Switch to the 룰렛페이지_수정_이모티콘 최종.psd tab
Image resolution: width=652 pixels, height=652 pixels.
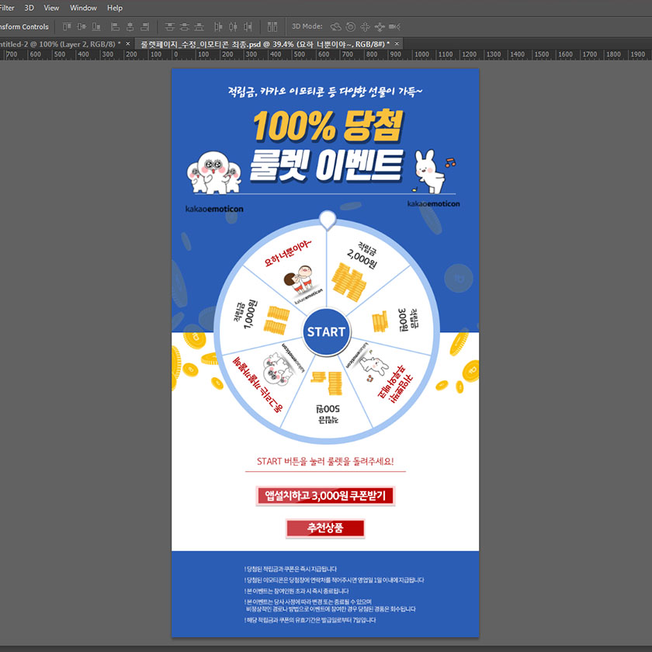[265, 43]
